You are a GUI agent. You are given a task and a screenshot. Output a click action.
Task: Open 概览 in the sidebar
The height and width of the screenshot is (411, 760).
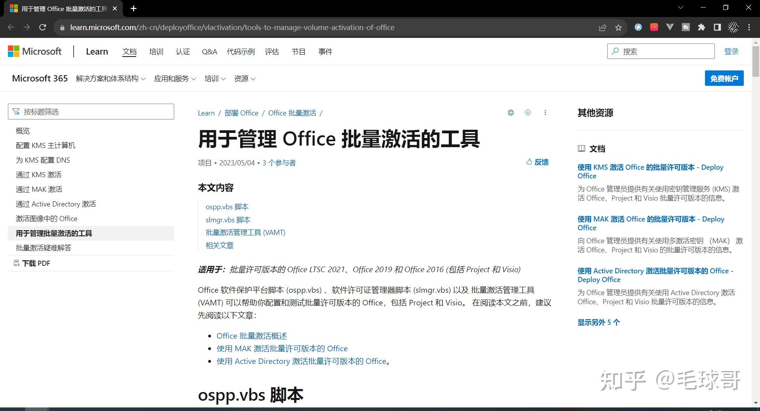tap(23, 131)
